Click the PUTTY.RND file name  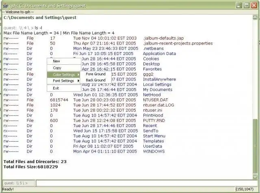[x=154, y=120]
